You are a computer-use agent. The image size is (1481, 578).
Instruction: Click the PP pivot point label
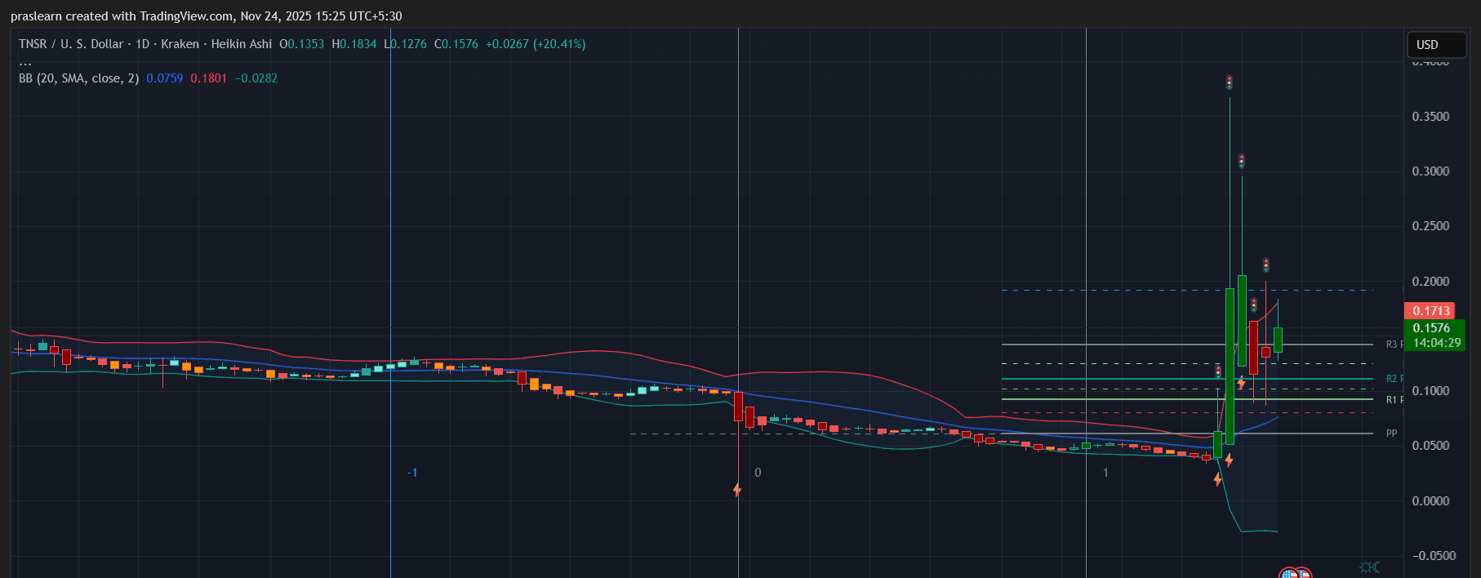pos(1391,433)
